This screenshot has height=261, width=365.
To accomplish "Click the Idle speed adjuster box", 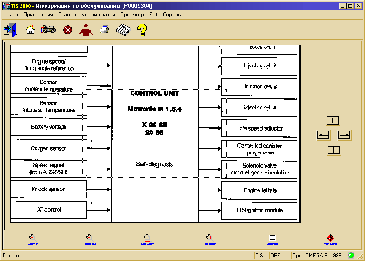I will [259, 128].
